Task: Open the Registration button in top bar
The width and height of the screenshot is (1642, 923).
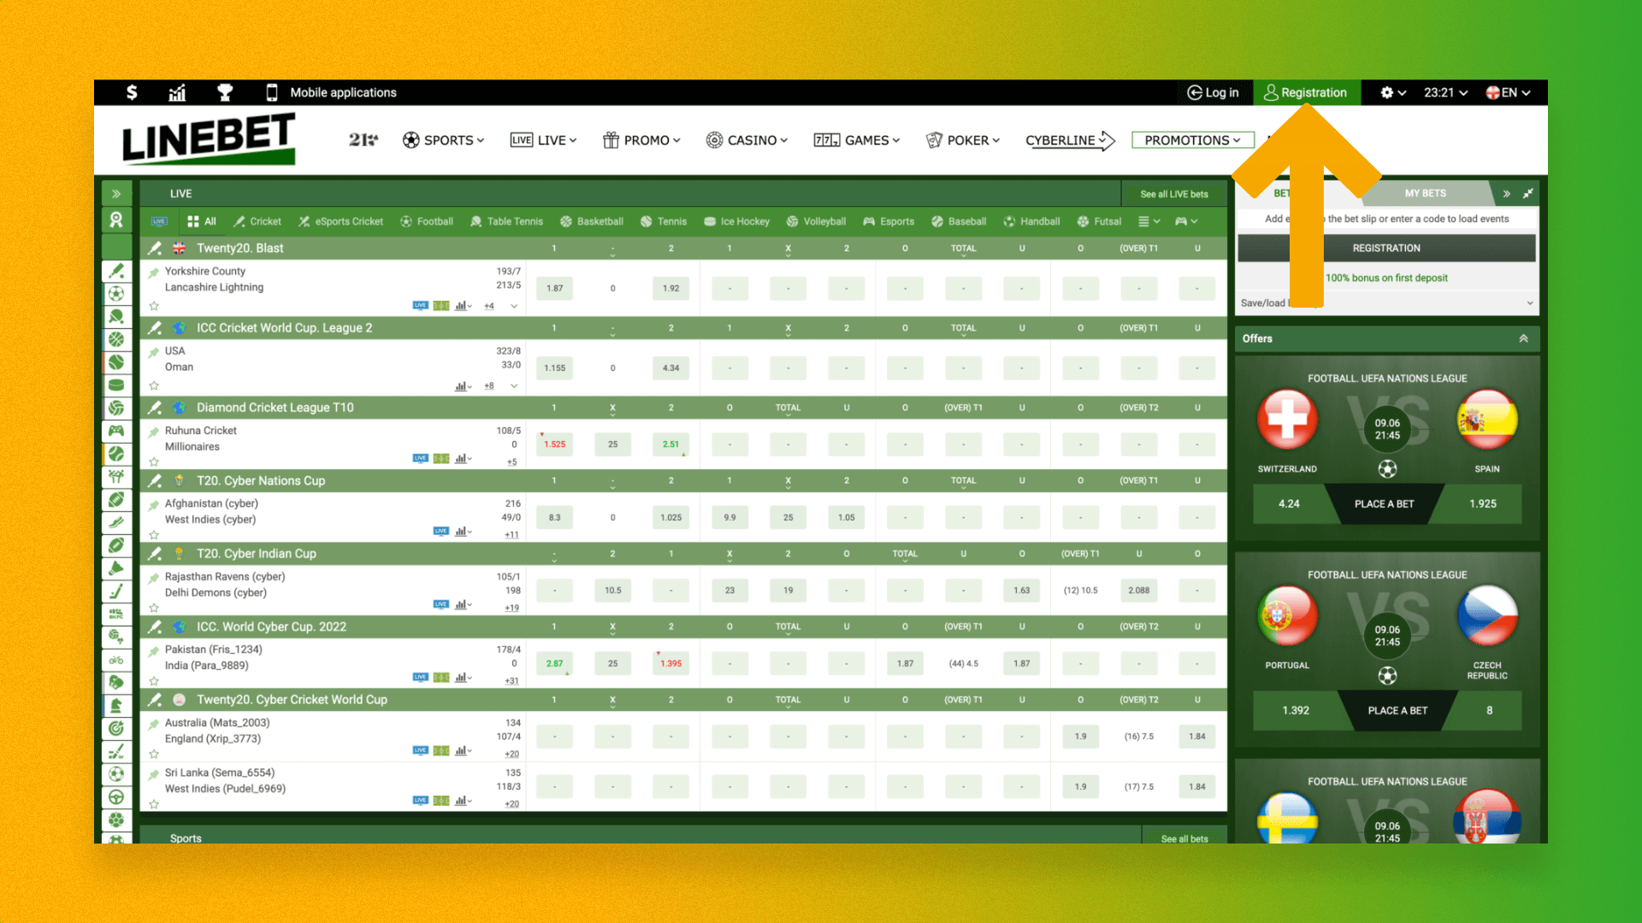Action: coord(1305,92)
